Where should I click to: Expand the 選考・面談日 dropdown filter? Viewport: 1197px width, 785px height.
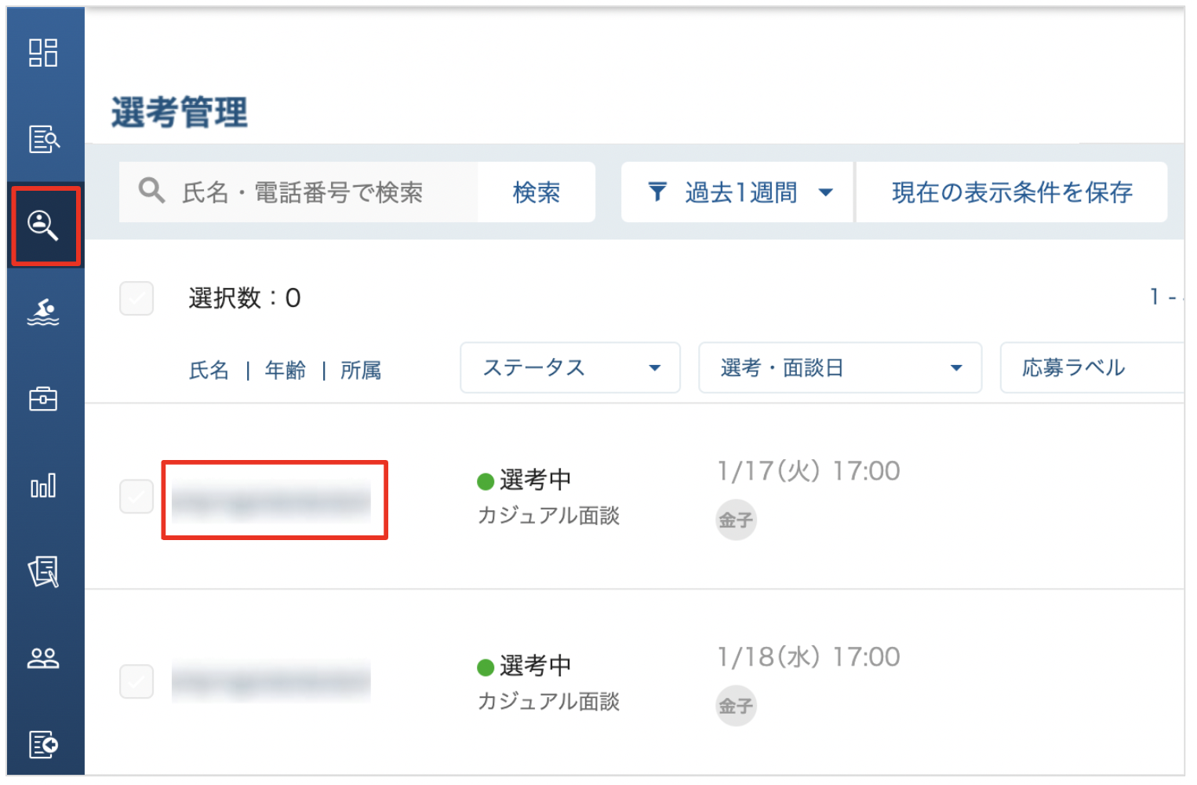[840, 367]
